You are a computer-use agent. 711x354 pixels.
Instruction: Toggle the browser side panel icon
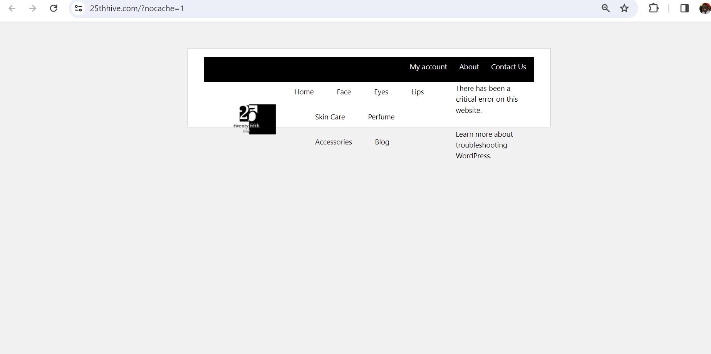(684, 8)
